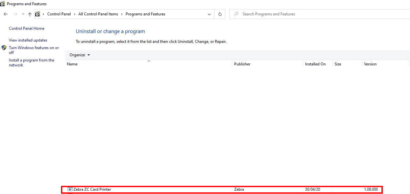
Task: Select Programs and Features in the breadcrumb
Action: (145, 14)
